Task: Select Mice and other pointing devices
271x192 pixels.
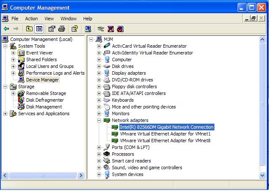Action: [x=144, y=107]
